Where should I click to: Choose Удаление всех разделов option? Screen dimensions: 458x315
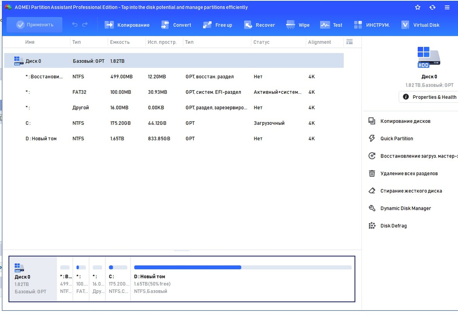(x=409, y=173)
